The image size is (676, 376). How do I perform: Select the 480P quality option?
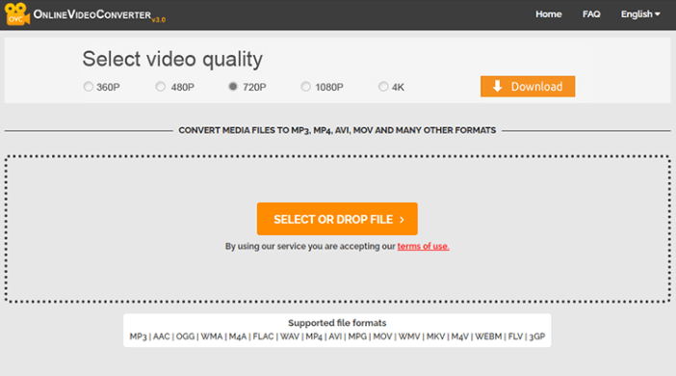[x=161, y=87]
